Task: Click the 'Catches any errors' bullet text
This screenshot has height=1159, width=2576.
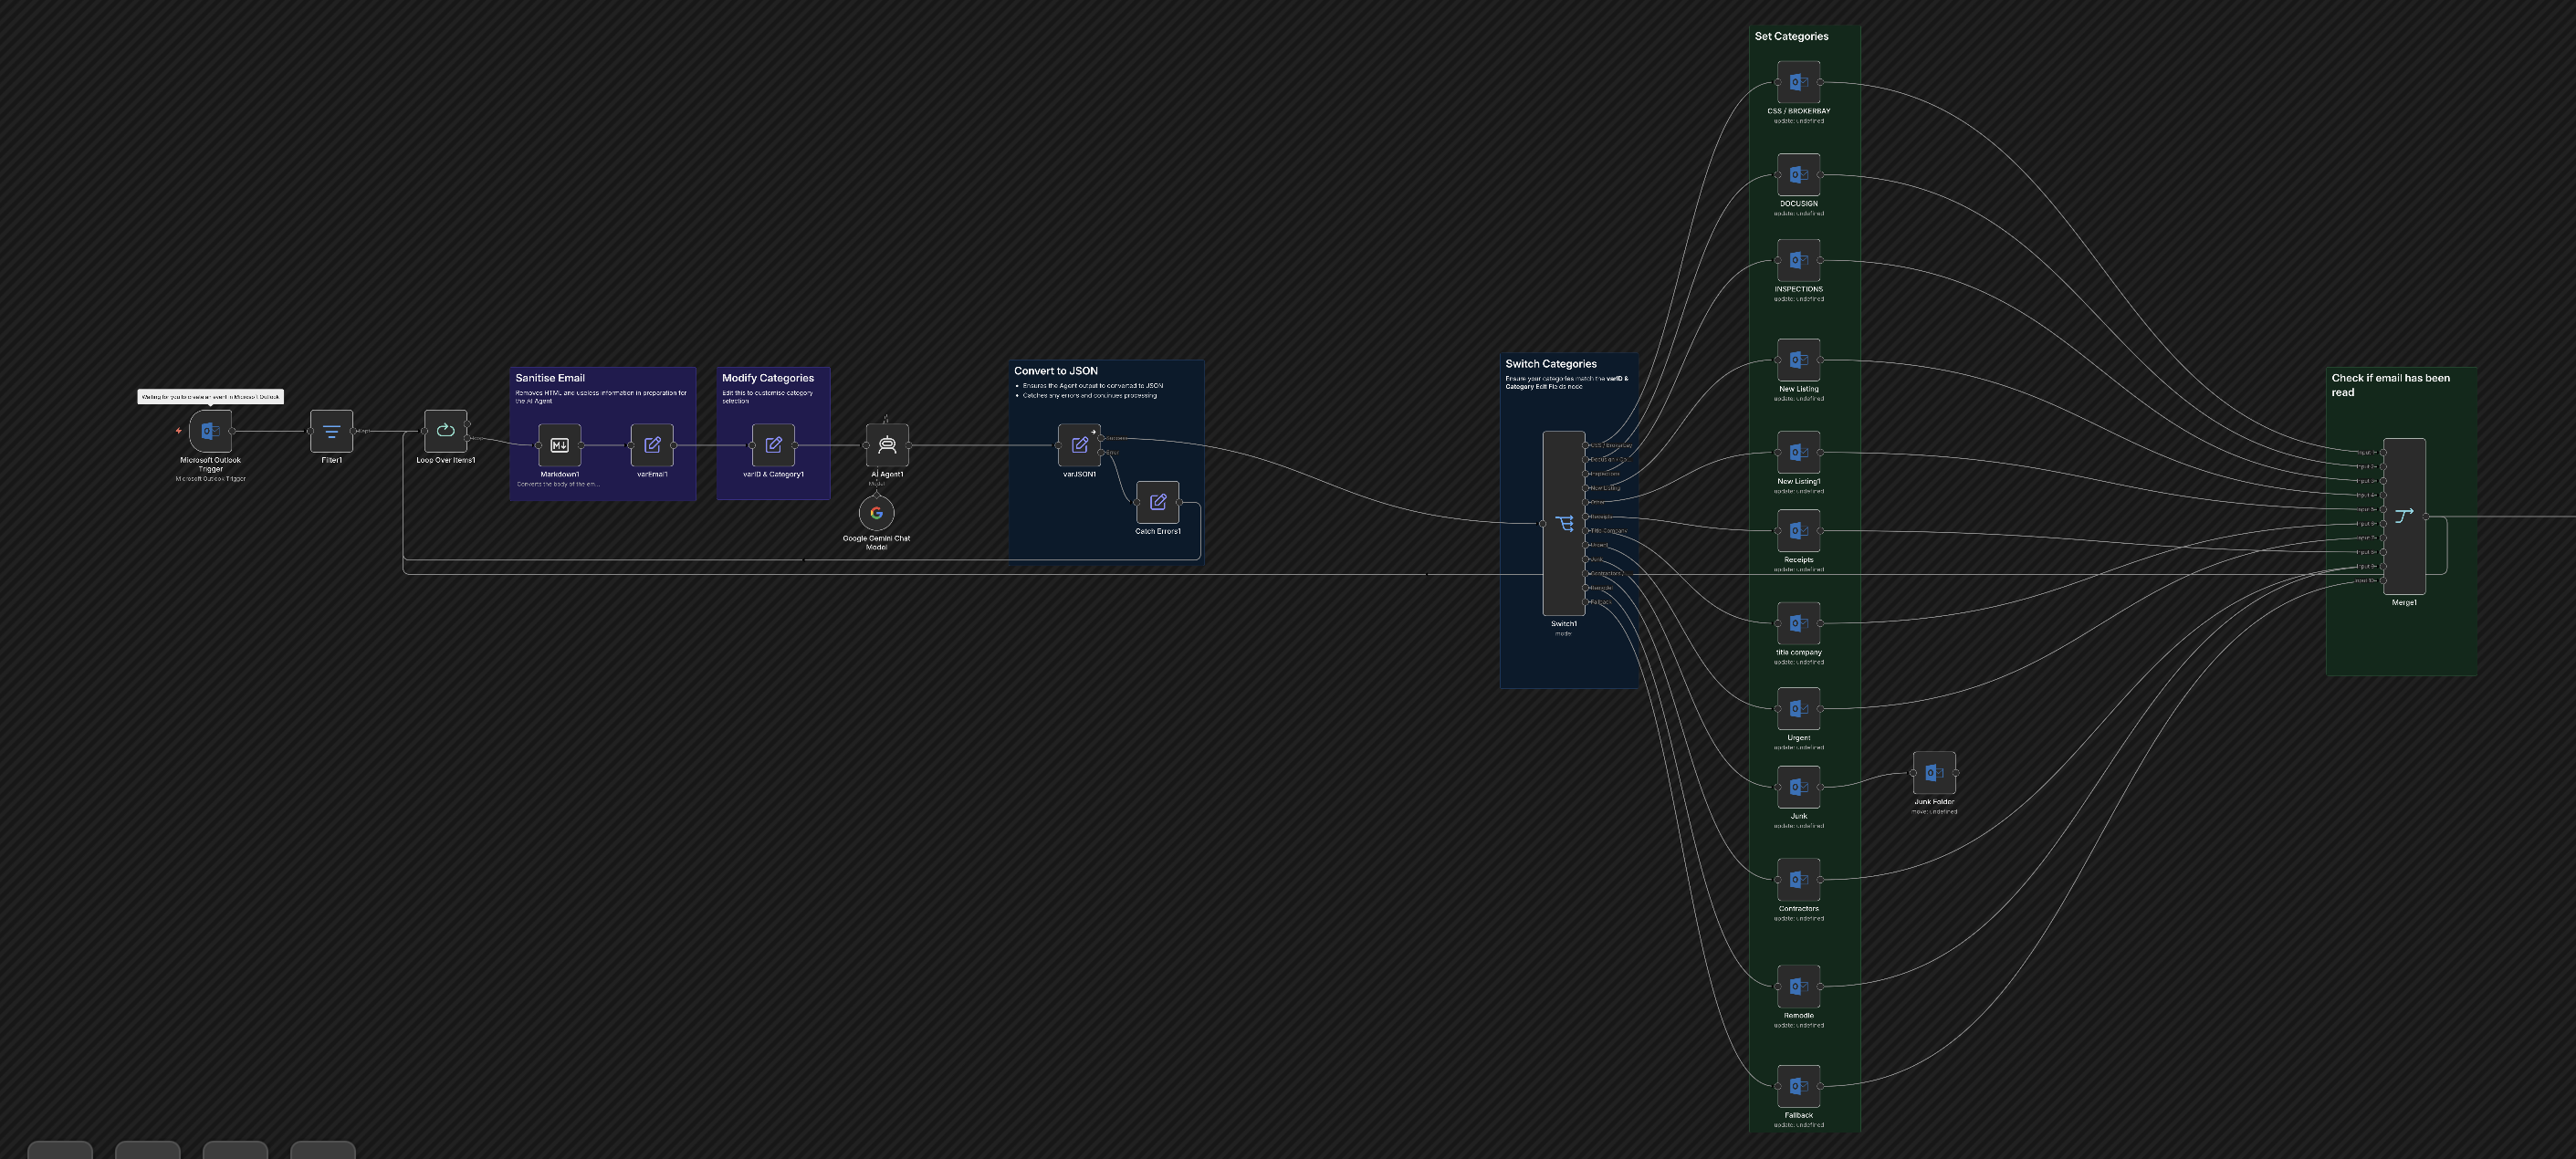Action: click(x=1089, y=395)
